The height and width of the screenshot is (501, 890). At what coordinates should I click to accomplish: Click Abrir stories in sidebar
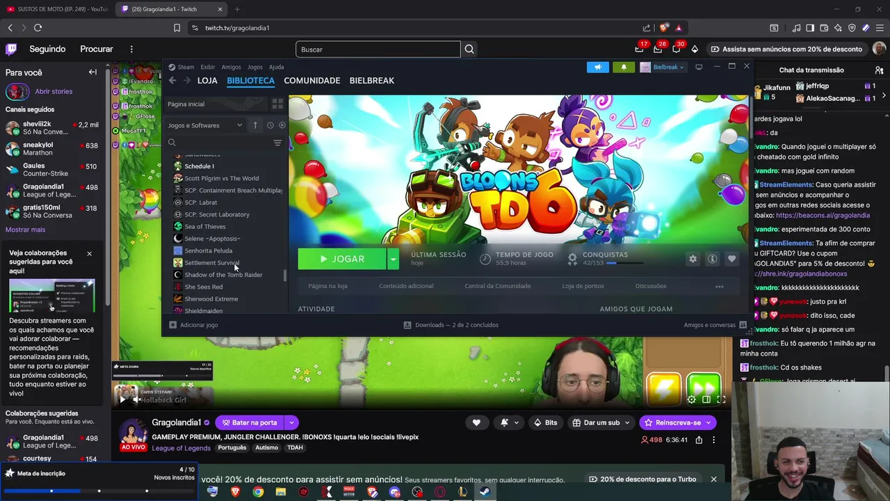(x=54, y=91)
